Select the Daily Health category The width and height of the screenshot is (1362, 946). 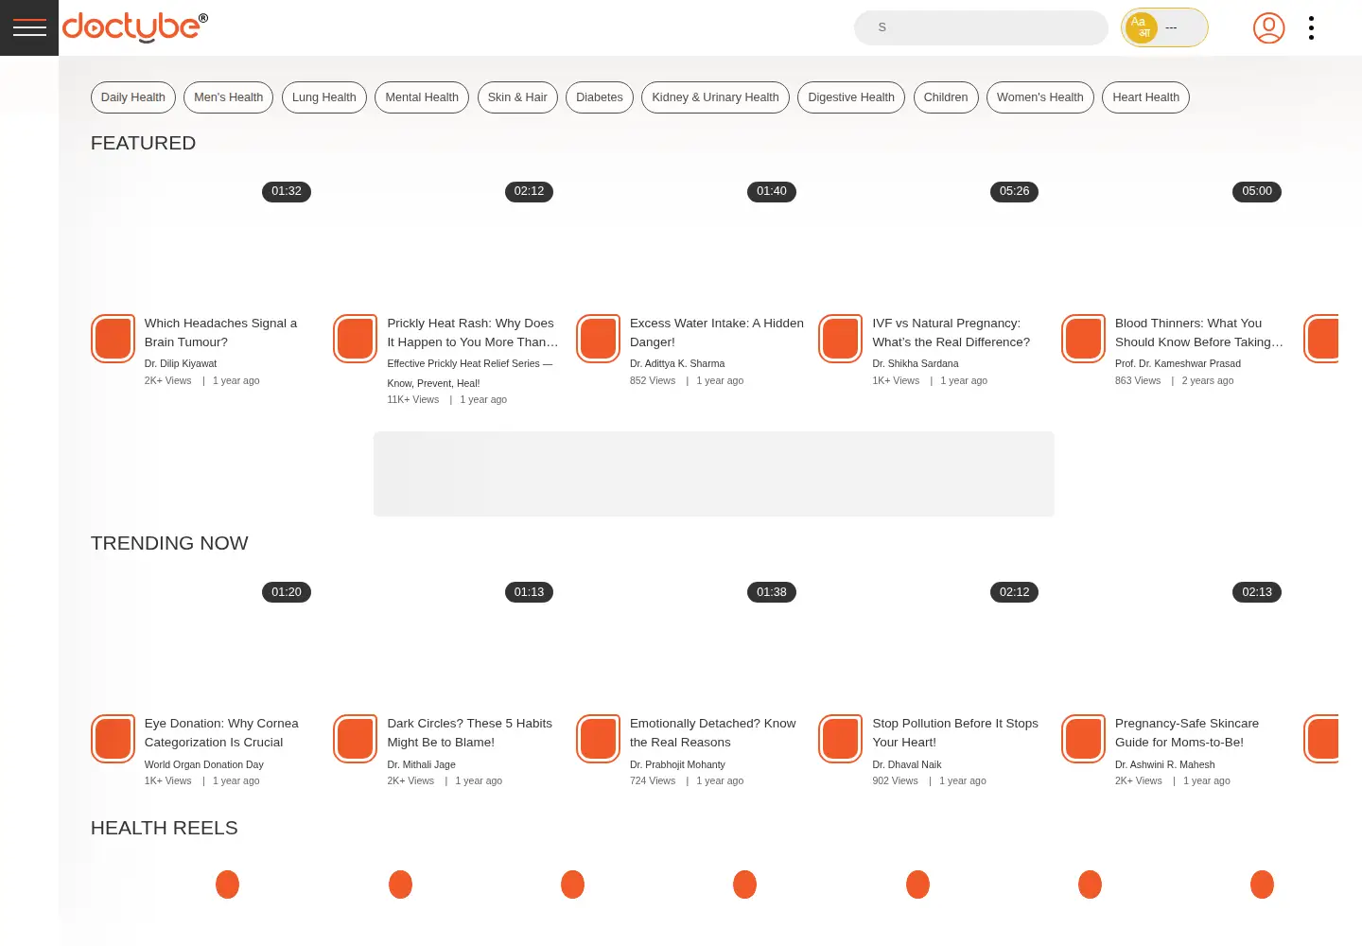133,97
